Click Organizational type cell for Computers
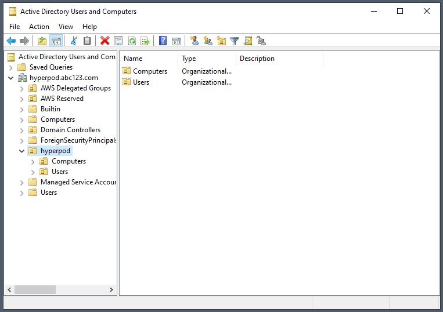443x312 pixels. tap(207, 71)
